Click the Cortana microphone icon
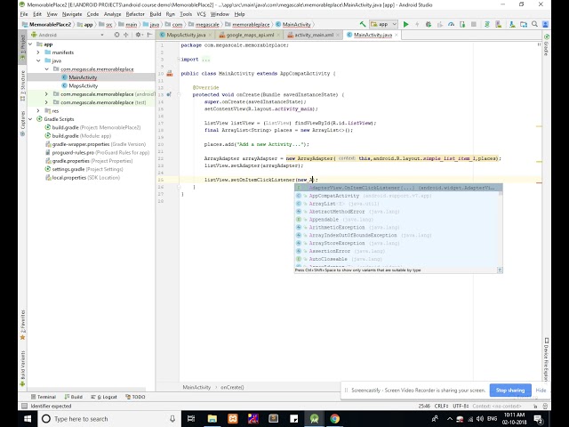569x427 pixels. click(x=172, y=419)
